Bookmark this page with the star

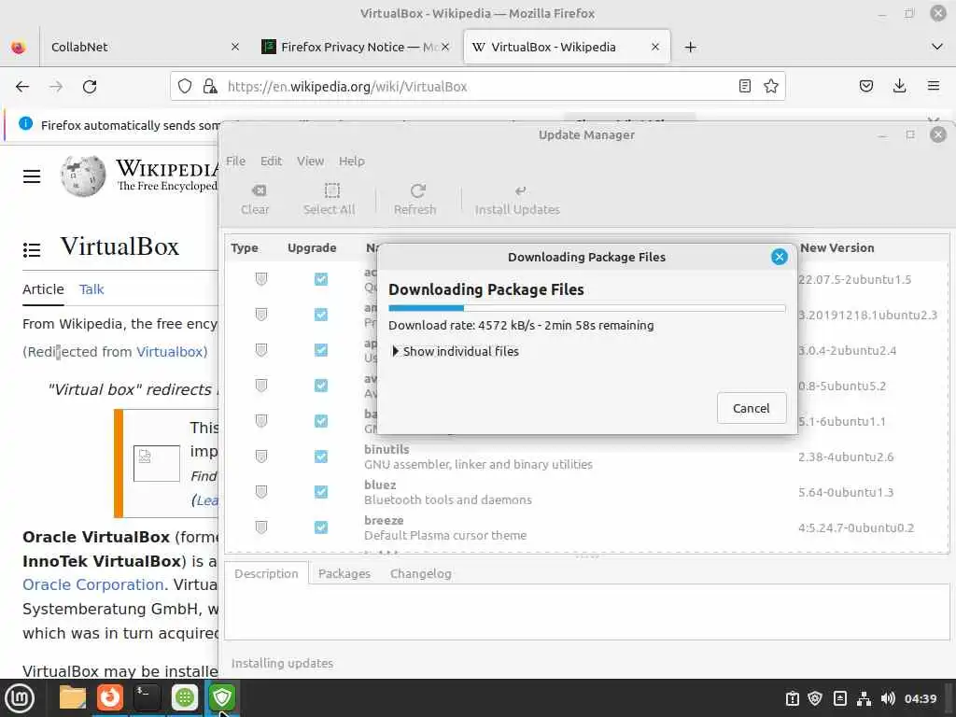tap(770, 86)
